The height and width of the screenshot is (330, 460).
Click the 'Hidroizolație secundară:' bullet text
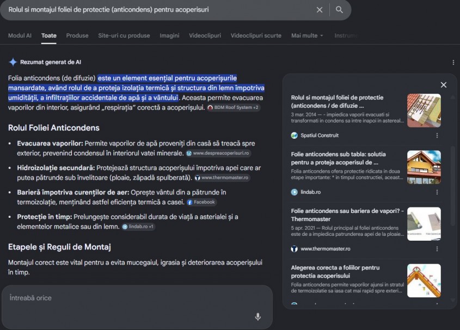56,168
